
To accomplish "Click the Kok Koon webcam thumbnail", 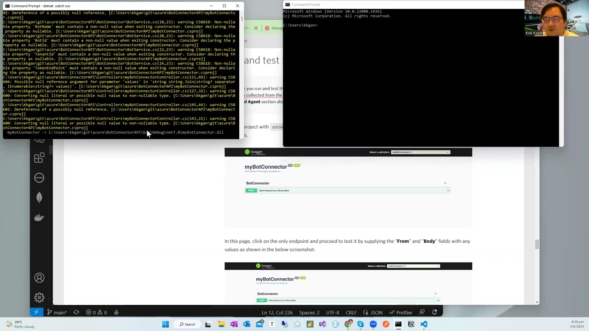I will (x=557, y=18).
